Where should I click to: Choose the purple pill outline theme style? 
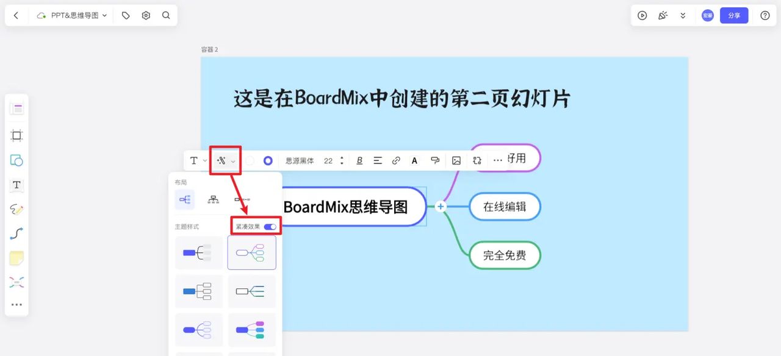click(199, 330)
